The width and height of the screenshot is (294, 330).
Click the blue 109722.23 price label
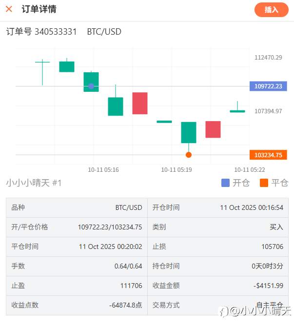268,86
